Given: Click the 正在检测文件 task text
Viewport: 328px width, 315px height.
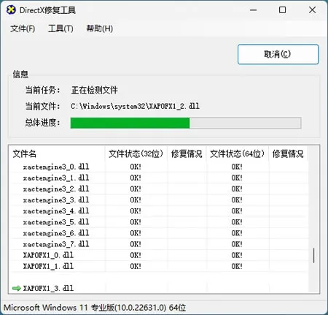Looking at the screenshot, I should 95,90.
